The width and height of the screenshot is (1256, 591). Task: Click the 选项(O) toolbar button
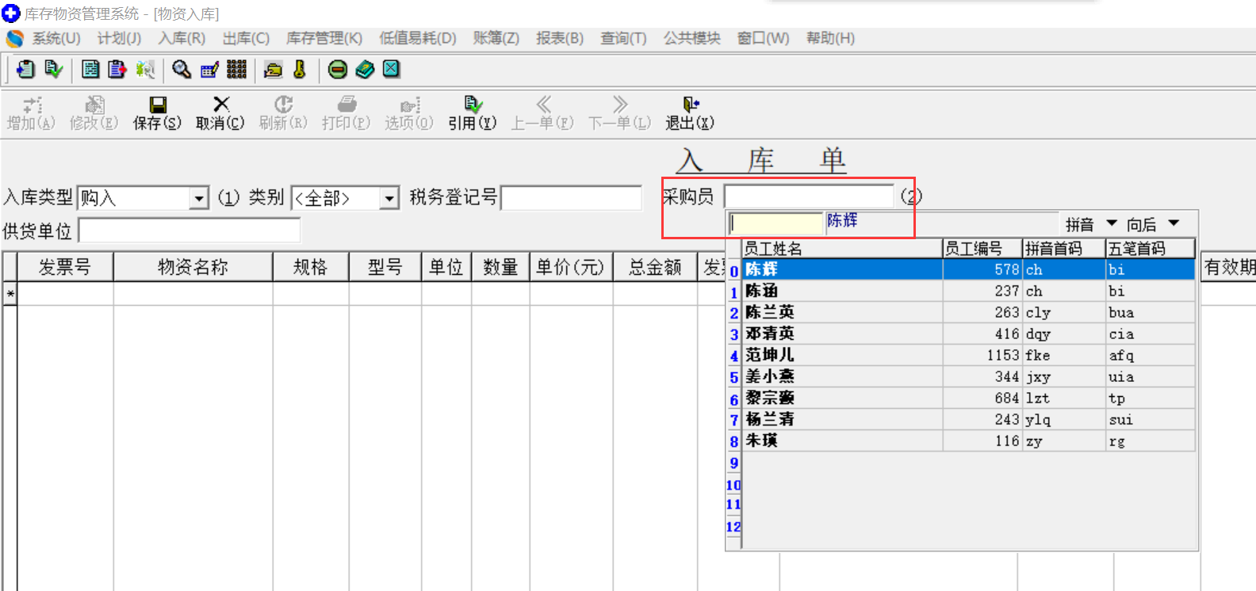click(409, 113)
